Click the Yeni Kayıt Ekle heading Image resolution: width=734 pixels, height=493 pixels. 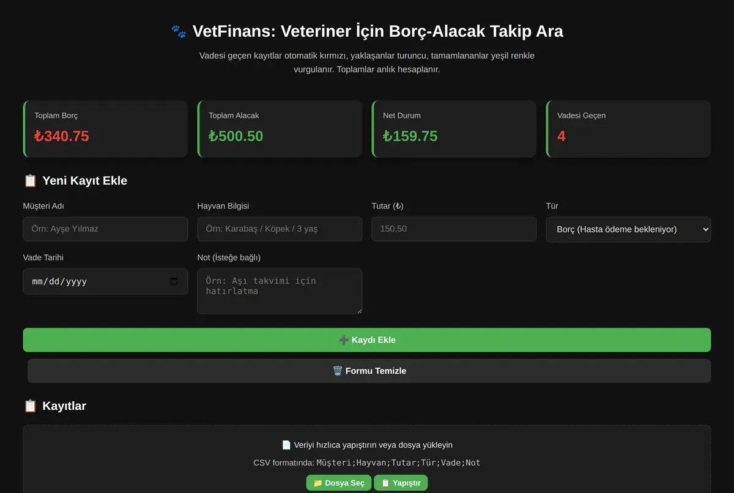pos(75,180)
